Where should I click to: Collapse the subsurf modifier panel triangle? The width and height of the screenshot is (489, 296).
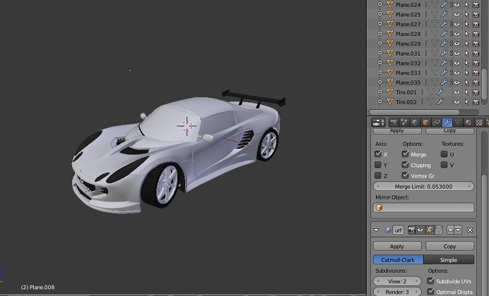pos(377,230)
